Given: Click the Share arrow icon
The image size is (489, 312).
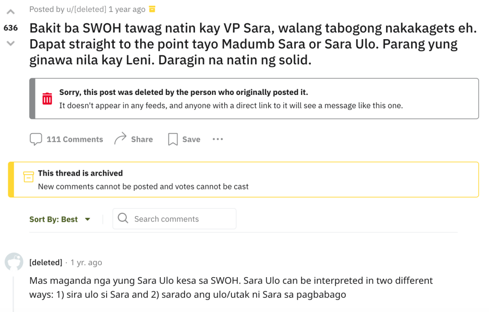Looking at the screenshot, I should click(120, 139).
